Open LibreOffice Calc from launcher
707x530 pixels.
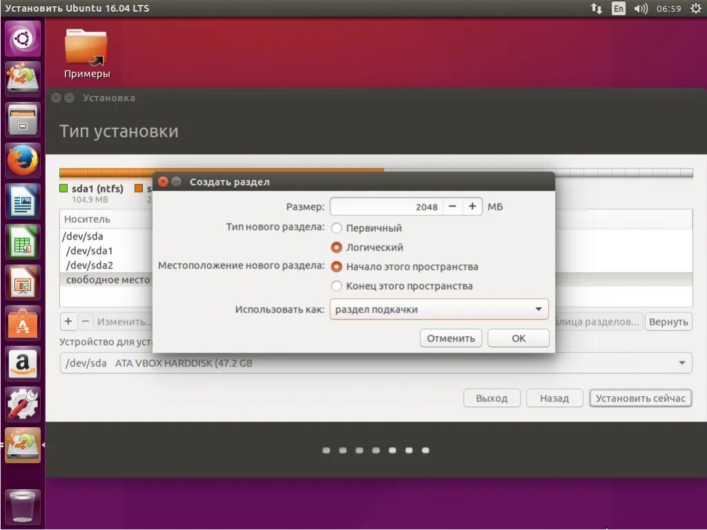pyautogui.click(x=23, y=242)
